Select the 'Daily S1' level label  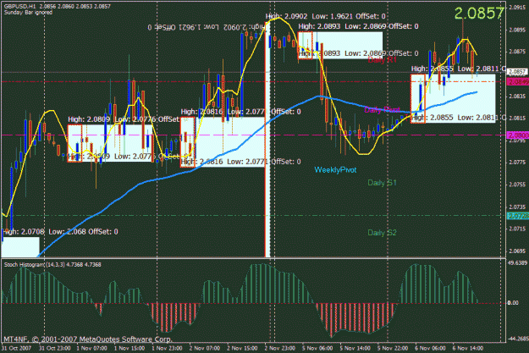pos(382,183)
